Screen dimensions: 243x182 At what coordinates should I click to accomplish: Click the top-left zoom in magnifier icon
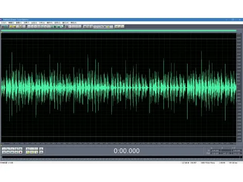28,149
